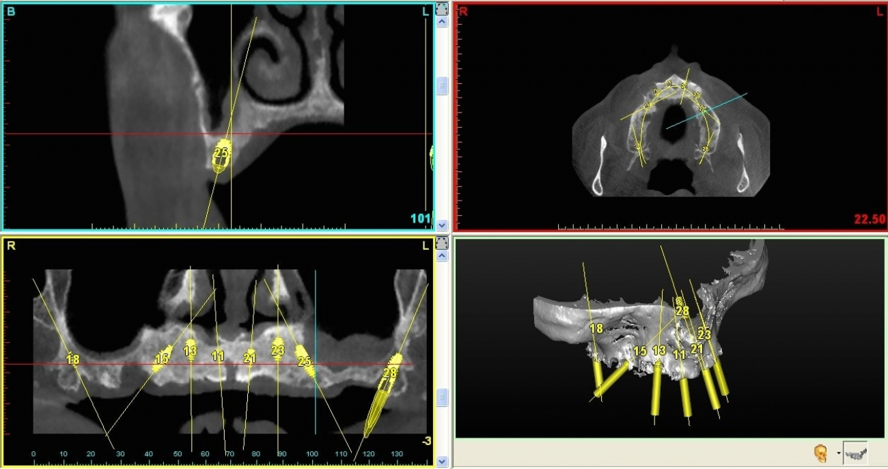Open the dropdown arrow beside the skull icon
The width and height of the screenshot is (888, 469).
click(x=837, y=454)
